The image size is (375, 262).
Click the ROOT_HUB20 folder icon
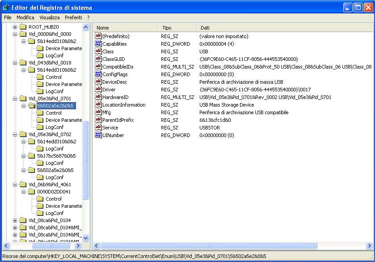pyautogui.click(x=23, y=27)
